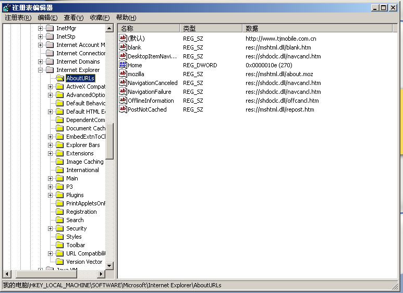This screenshot has width=403, height=293.
Task: Click the OfflineInformation value icon
Action: pyautogui.click(x=123, y=101)
